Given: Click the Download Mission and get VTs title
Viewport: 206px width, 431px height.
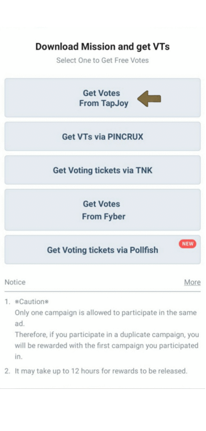Looking at the screenshot, I should coord(102,47).
